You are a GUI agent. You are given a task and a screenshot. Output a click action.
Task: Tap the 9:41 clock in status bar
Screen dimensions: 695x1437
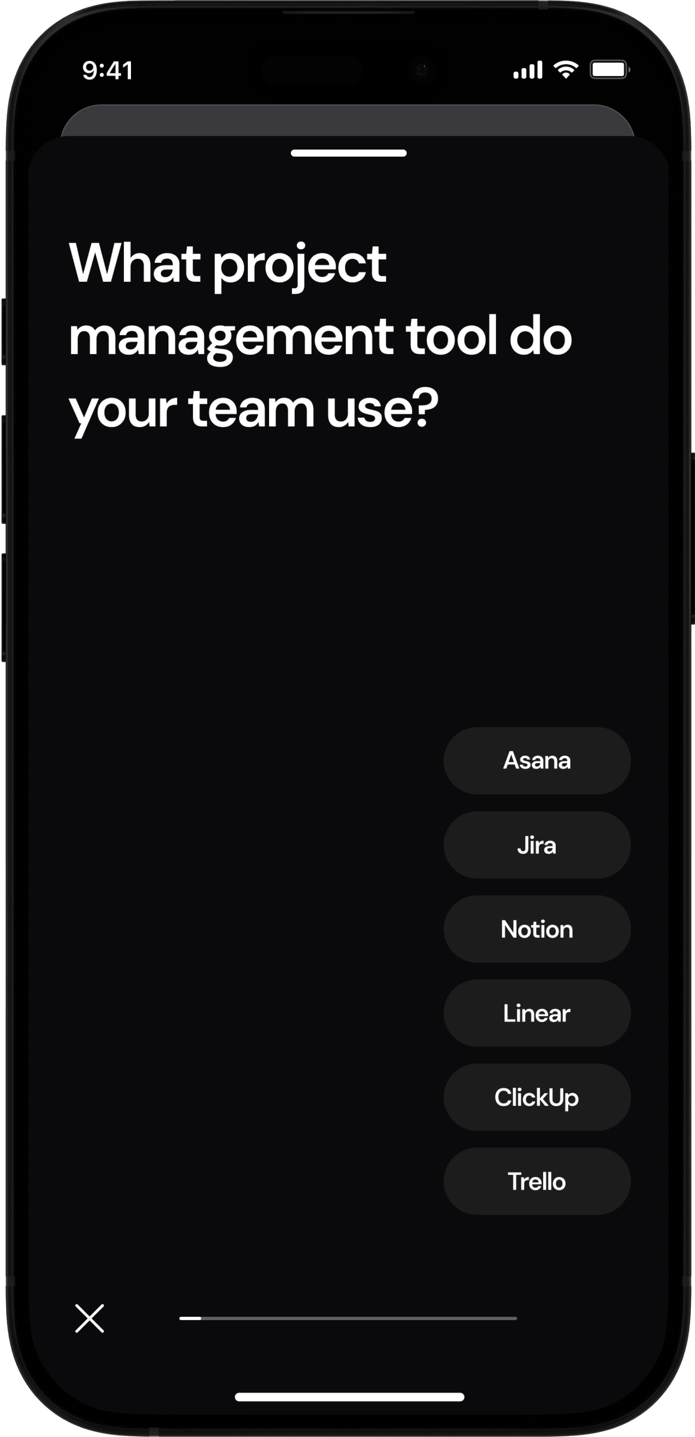(x=108, y=71)
